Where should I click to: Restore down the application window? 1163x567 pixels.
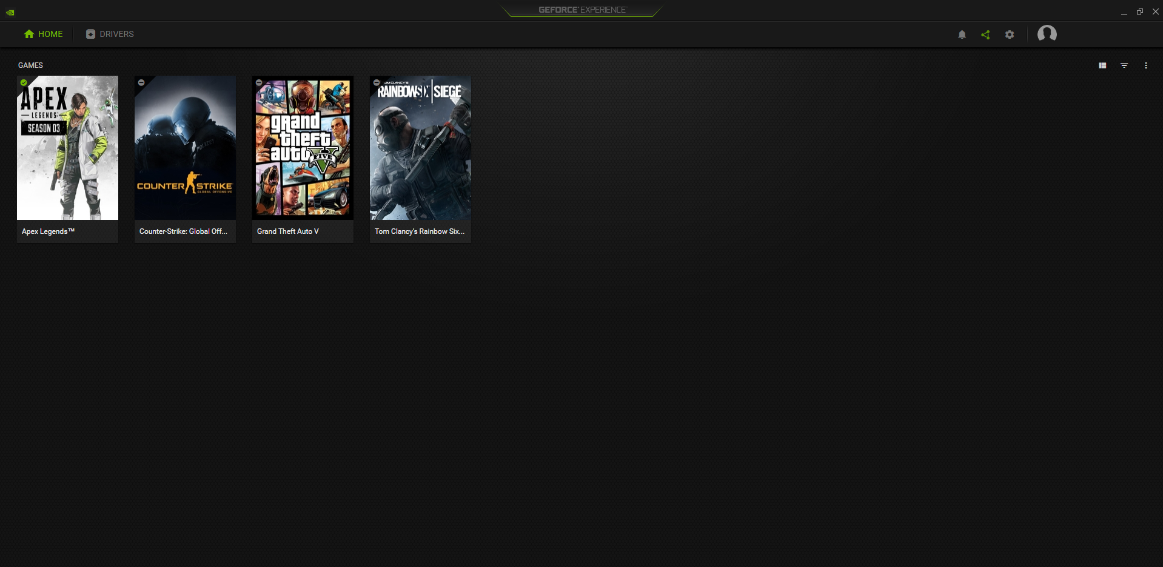1139,12
